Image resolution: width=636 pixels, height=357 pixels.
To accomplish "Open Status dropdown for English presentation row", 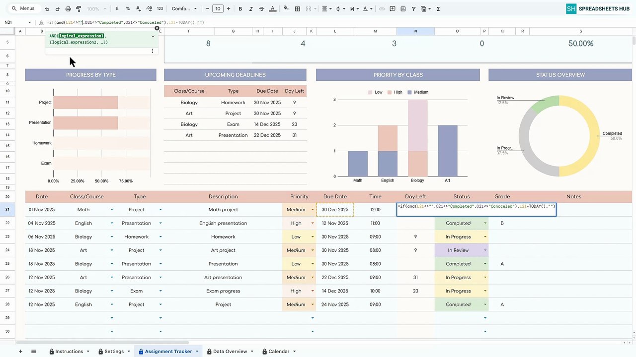I will pyautogui.click(x=485, y=223).
